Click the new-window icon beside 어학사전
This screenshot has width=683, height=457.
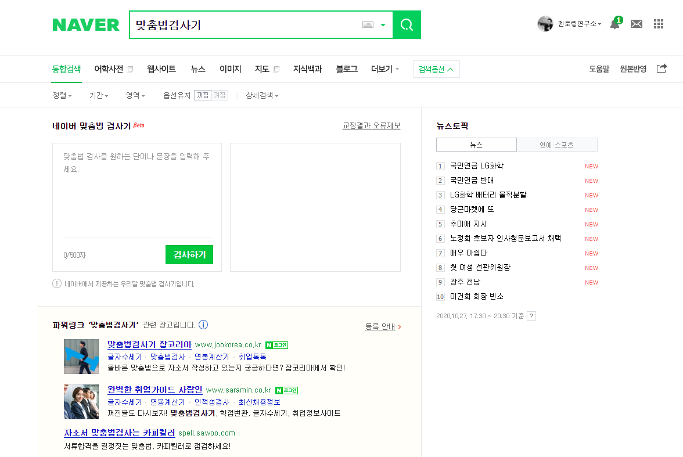[130, 69]
